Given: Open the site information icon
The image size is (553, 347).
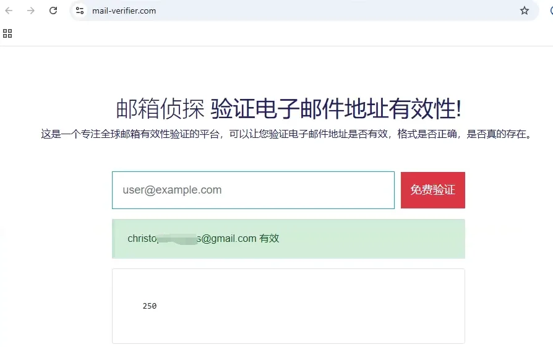Looking at the screenshot, I should point(80,11).
